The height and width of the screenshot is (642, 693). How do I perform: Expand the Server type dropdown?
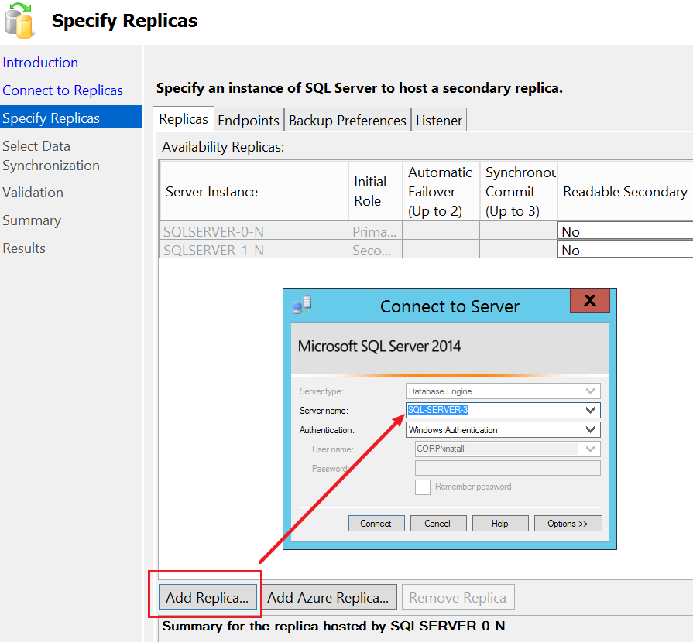[x=591, y=391]
